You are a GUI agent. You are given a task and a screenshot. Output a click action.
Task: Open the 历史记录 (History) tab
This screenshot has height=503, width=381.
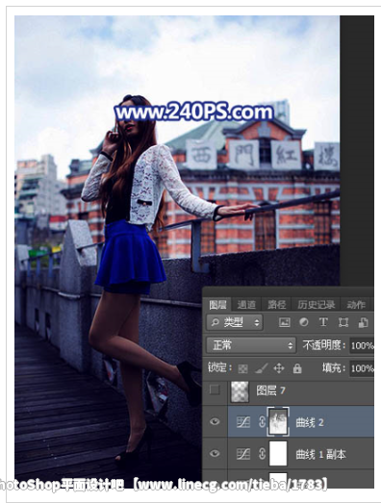(x=316, y=305)
